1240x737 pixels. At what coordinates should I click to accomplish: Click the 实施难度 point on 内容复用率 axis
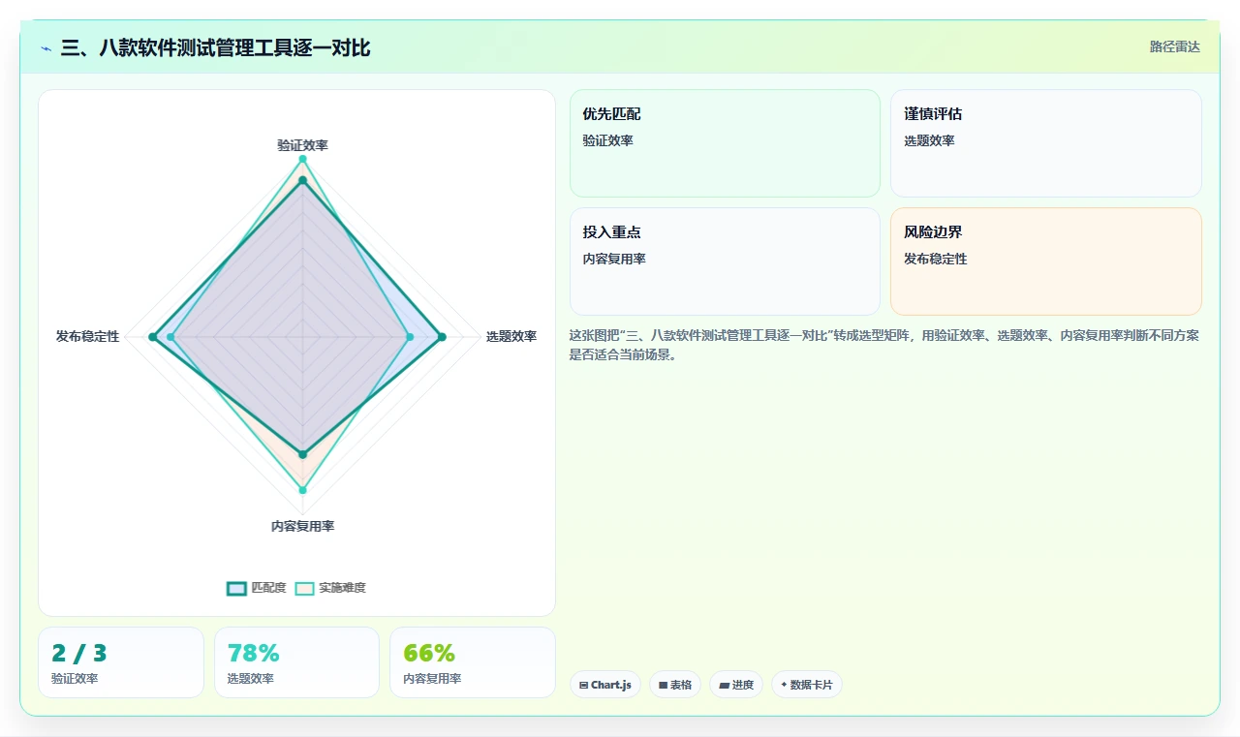click(x=302, y=490)
